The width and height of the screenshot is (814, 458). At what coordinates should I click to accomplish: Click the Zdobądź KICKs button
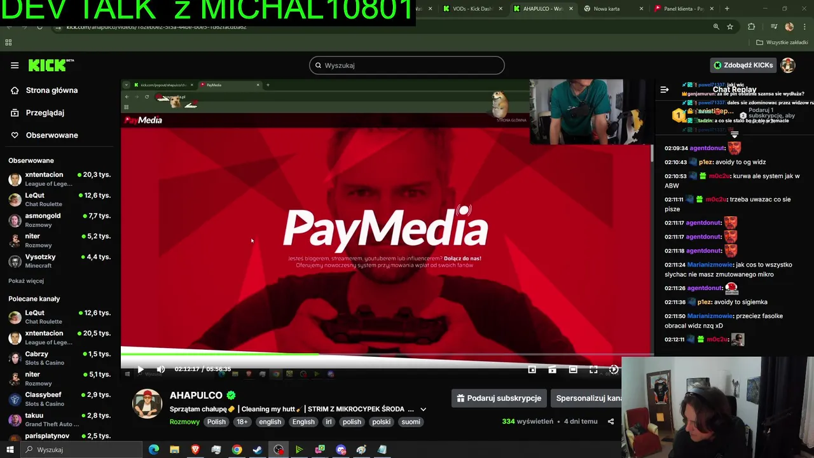tap(743, 65)
